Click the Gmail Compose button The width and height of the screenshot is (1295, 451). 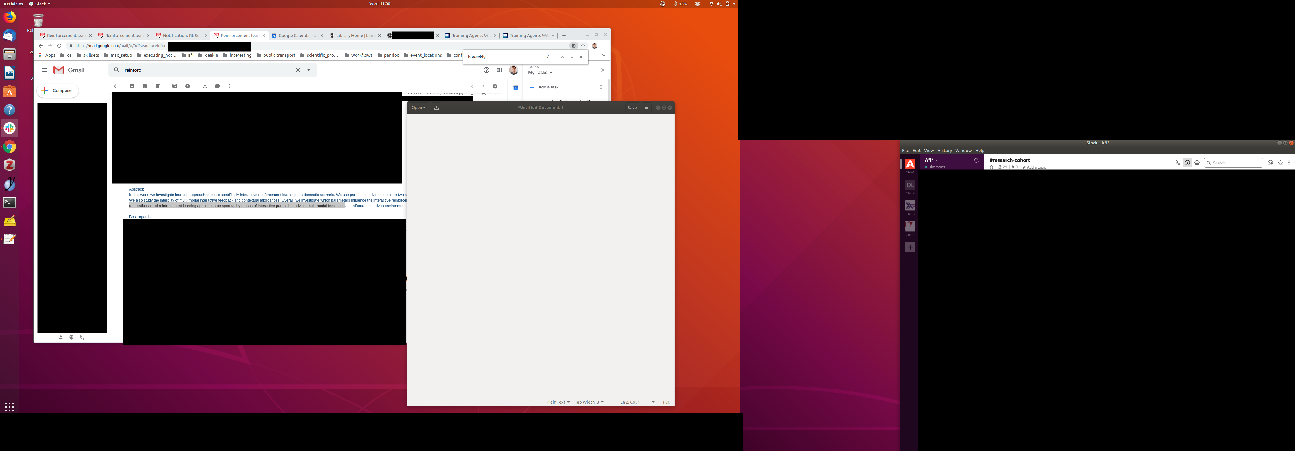tap(58, 91)
